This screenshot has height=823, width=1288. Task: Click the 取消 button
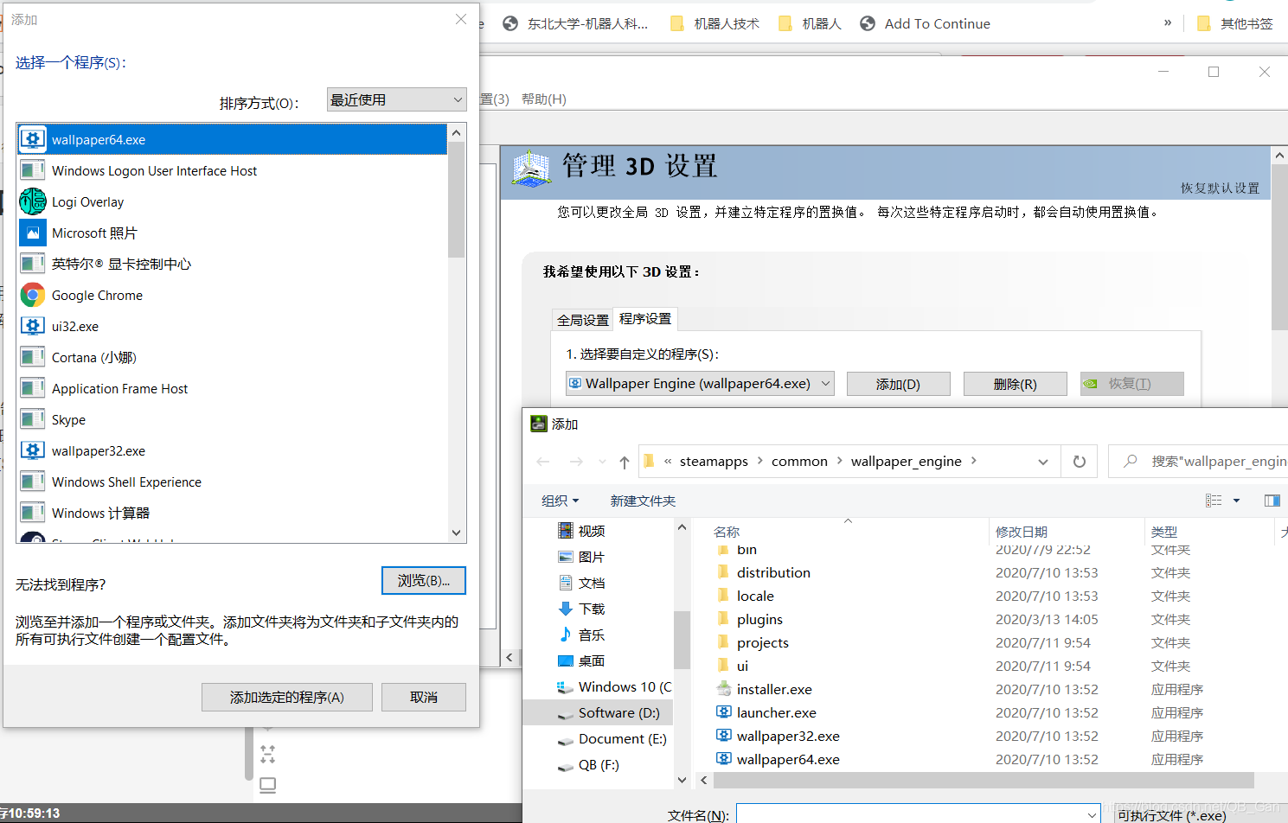pyautogui.click(x=424, y=697)
